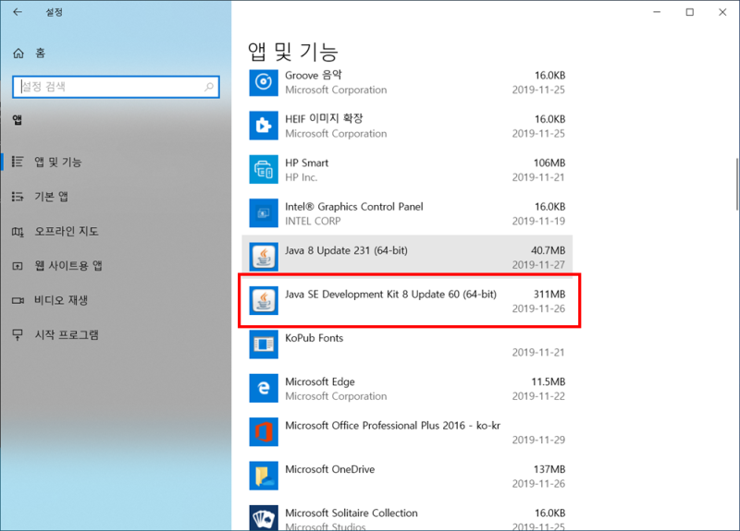
Task: Select the 웹 사이트용 앱 icon
Action: (18, 266)
